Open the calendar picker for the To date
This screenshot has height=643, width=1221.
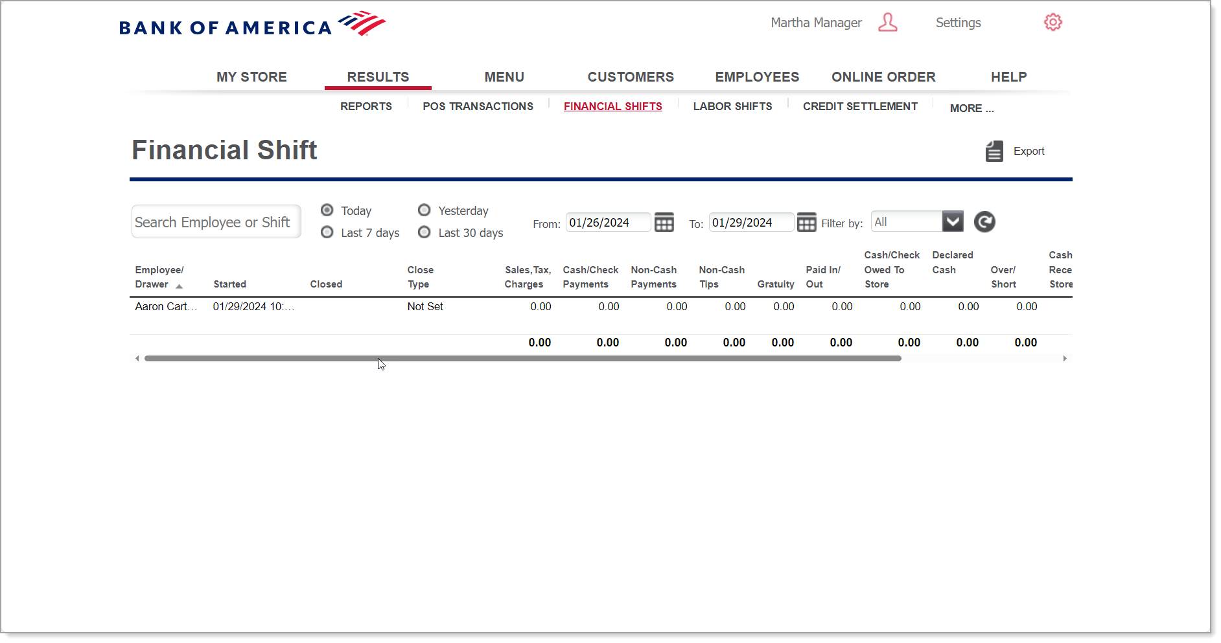pyautogui.click(x=806, y=222)
